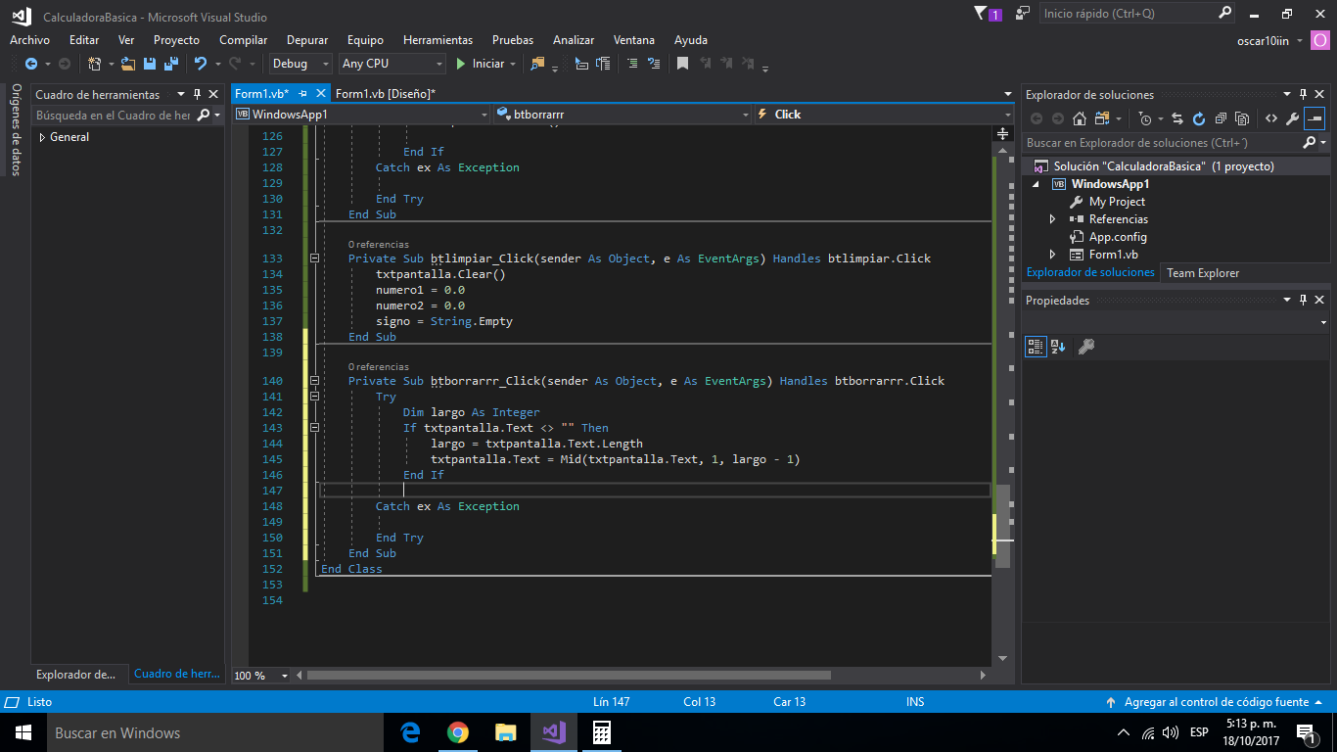This screenshot has height=752, width=1337.
Task: Click Agregar al control de código fuente
Action: click(1216, 702)
